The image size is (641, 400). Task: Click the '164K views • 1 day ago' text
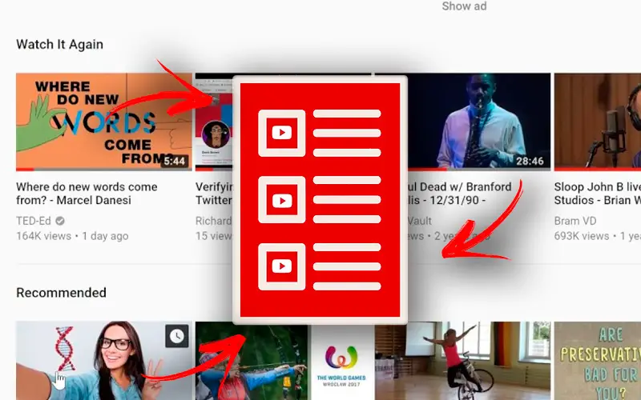click(72, 236)
